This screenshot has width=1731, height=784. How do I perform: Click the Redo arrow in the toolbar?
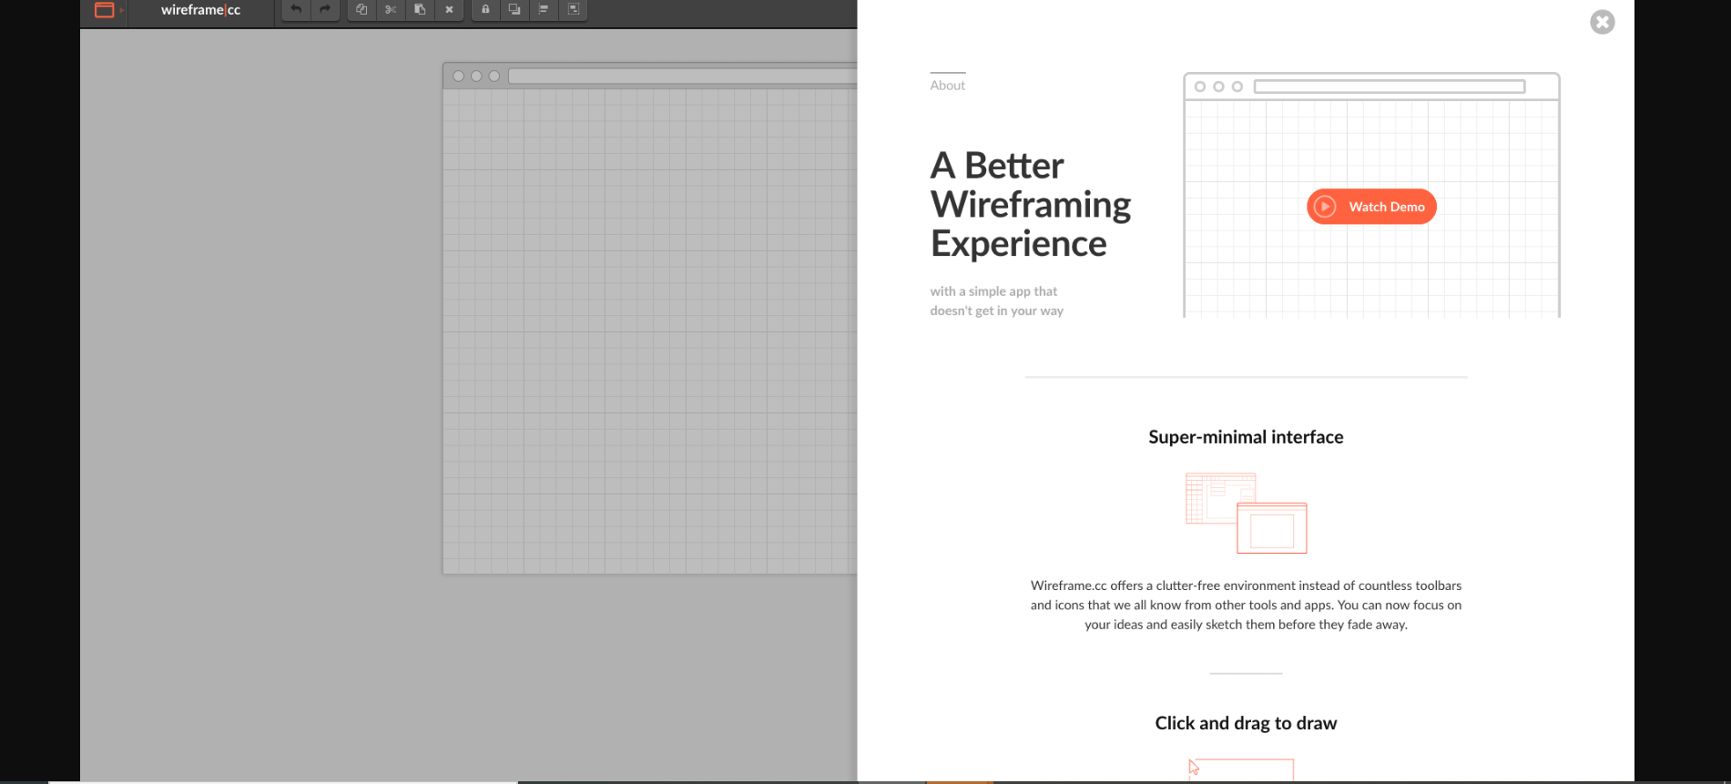click(x=325, y=10)
